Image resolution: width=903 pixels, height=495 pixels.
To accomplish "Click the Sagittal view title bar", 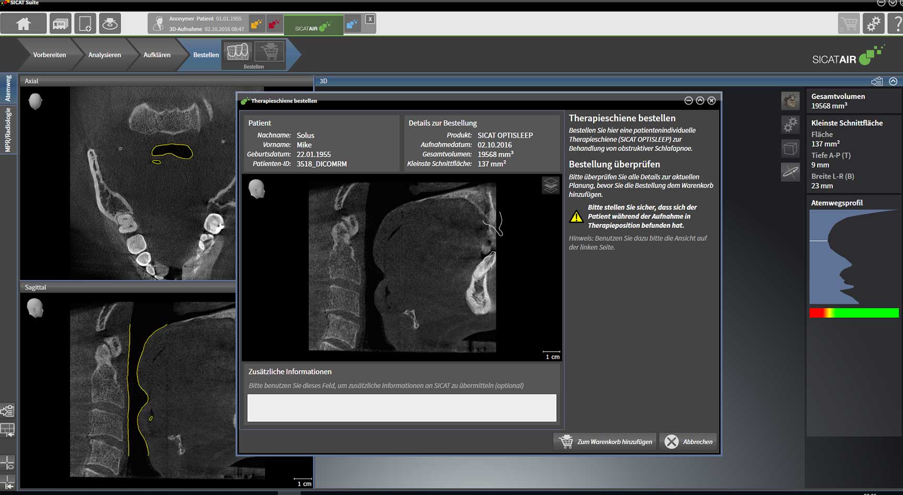I will pos(128,287).
